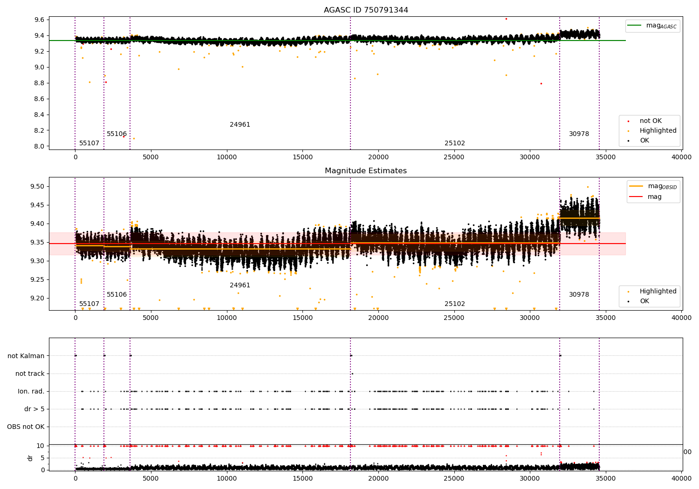
Task: Click the "dr > 5" row label
Action: [x=34, y=409]
